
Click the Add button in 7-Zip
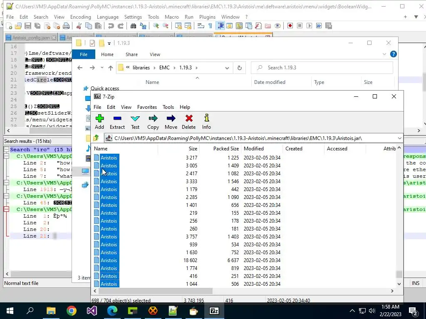pyautogui.click(x=99, y=122)
